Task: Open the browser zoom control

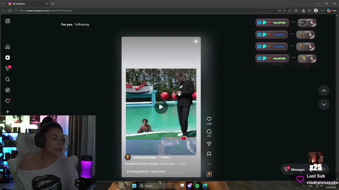Action: tap(284, 11)
